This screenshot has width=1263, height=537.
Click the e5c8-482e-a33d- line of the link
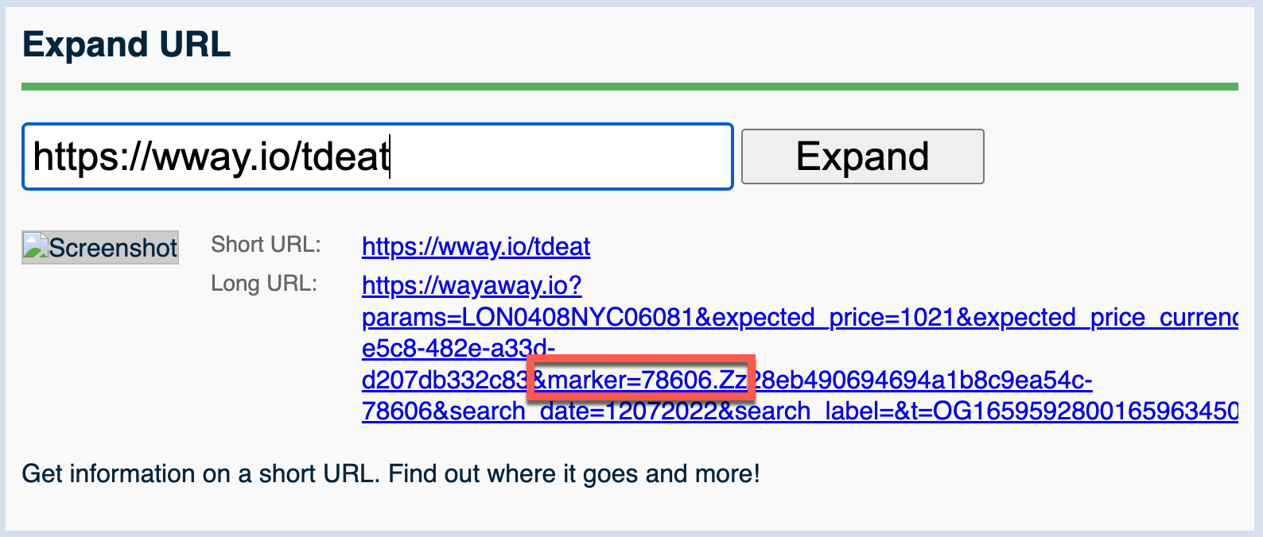click(x=458, y=348)
